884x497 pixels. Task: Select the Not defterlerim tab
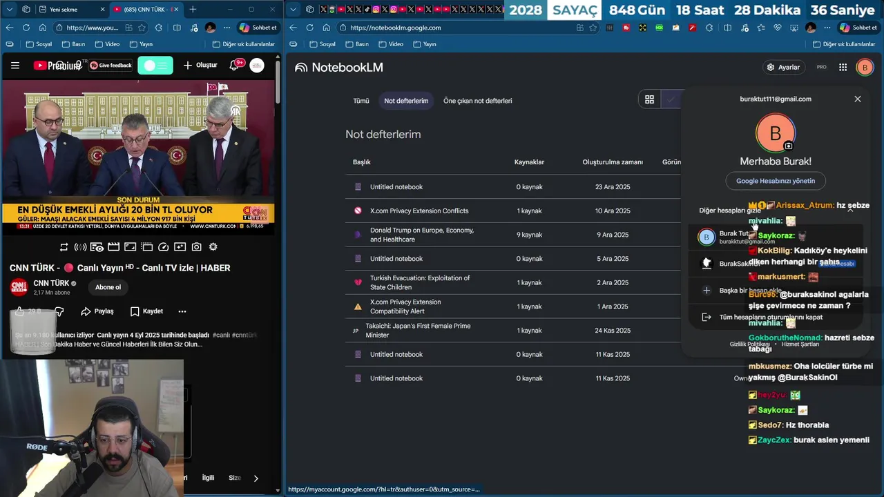tap(406, 101)
